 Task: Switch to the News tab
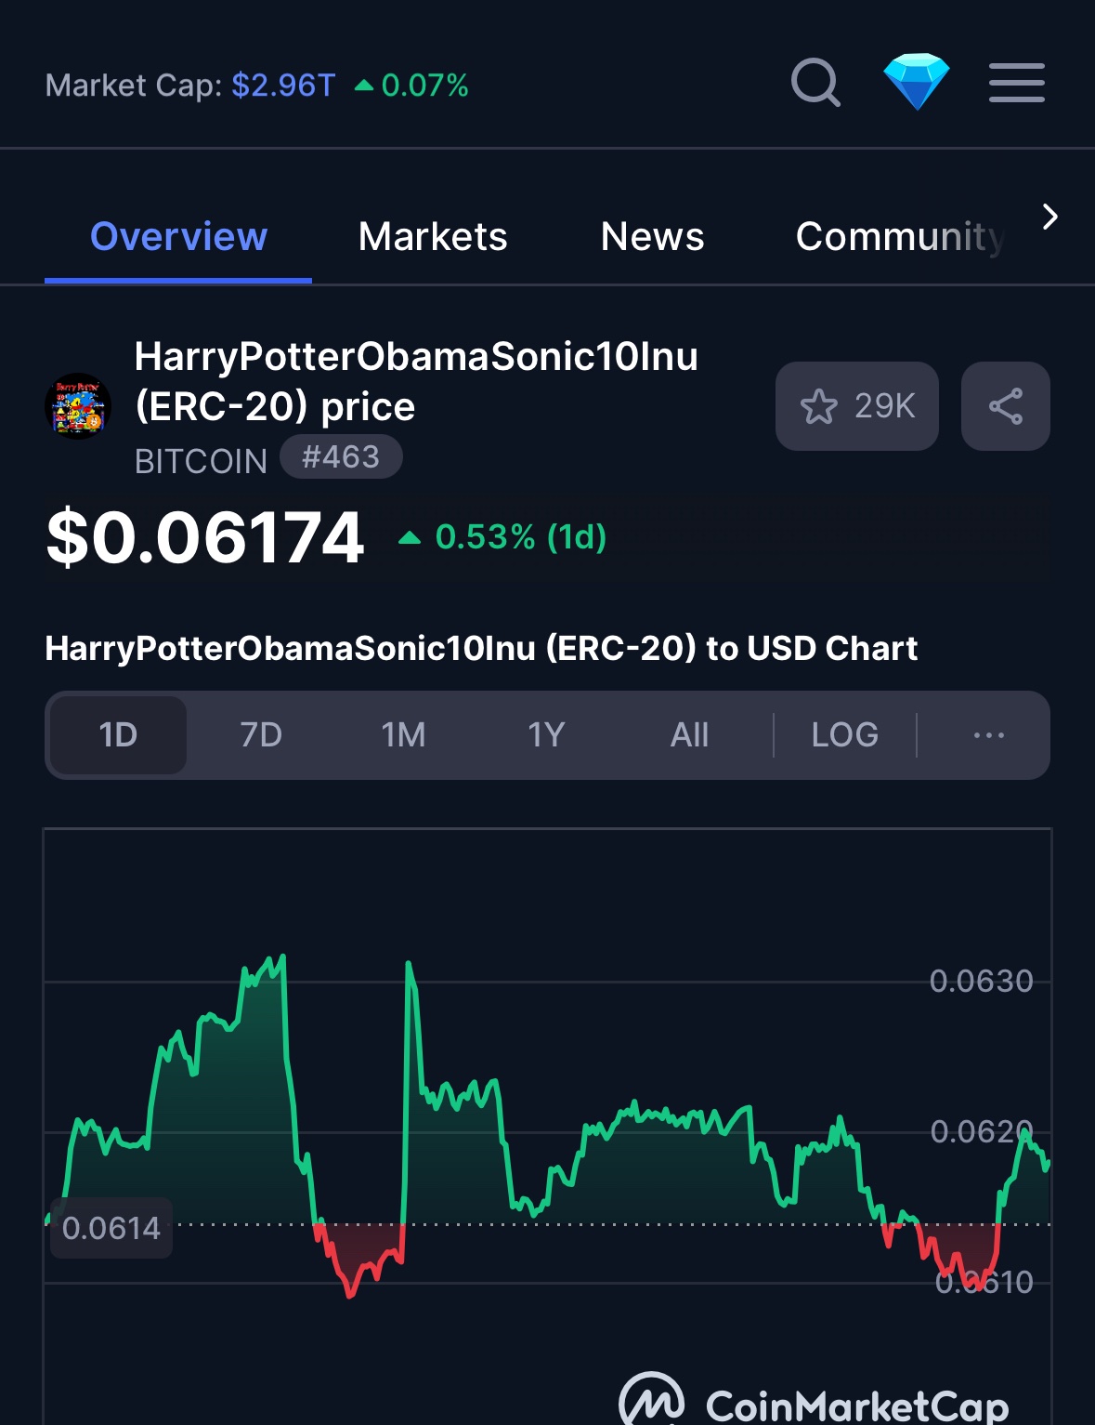pos(652,236)
